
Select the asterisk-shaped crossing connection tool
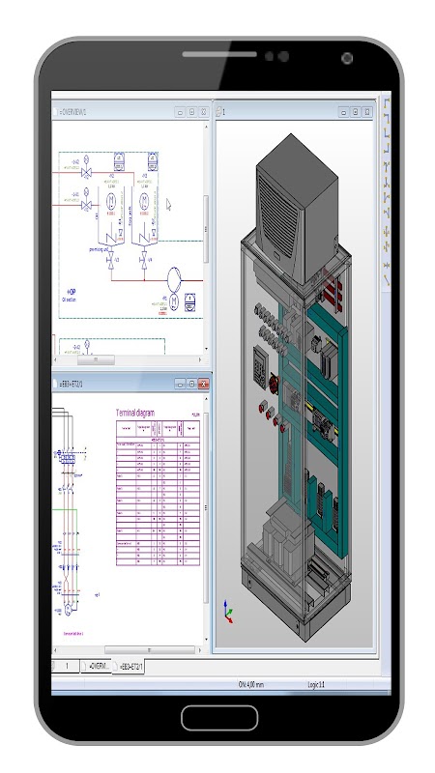tap(387, 265)
